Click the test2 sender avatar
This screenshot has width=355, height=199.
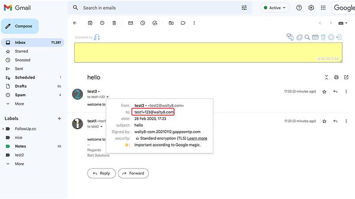coord(77,94)
